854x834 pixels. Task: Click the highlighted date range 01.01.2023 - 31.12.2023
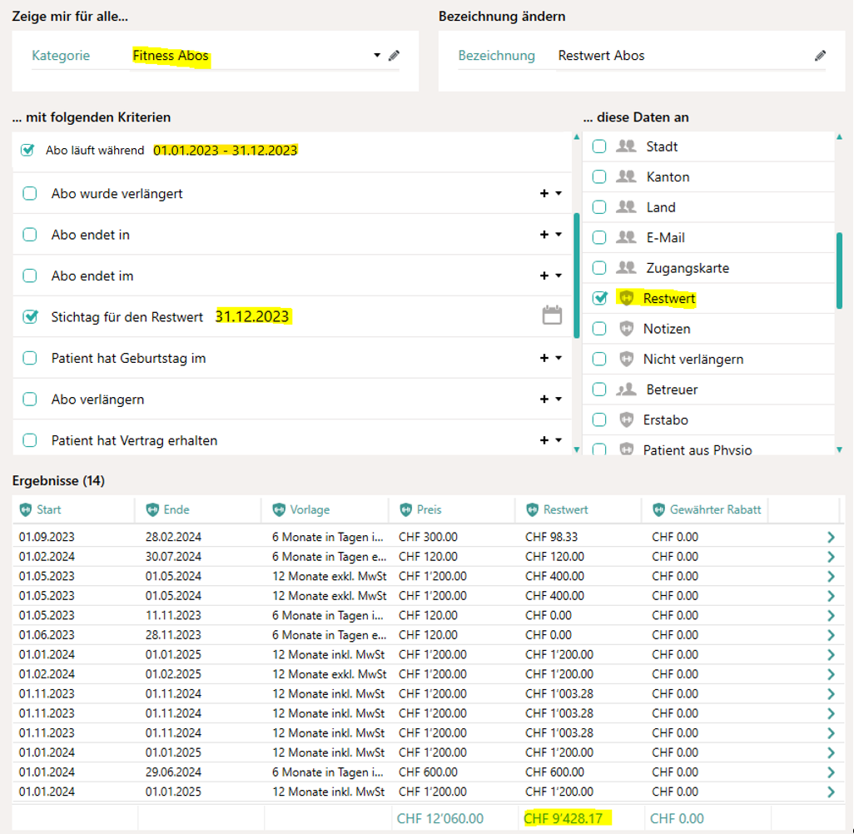(x=225, y=151)
